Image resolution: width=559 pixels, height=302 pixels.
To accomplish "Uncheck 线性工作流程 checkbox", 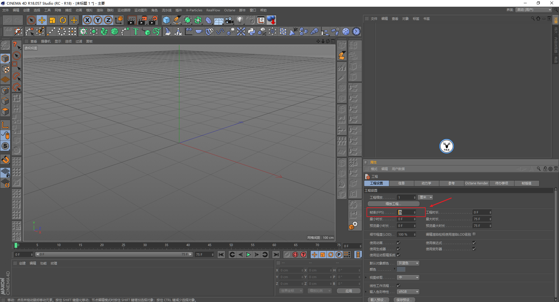I will 398,285.
